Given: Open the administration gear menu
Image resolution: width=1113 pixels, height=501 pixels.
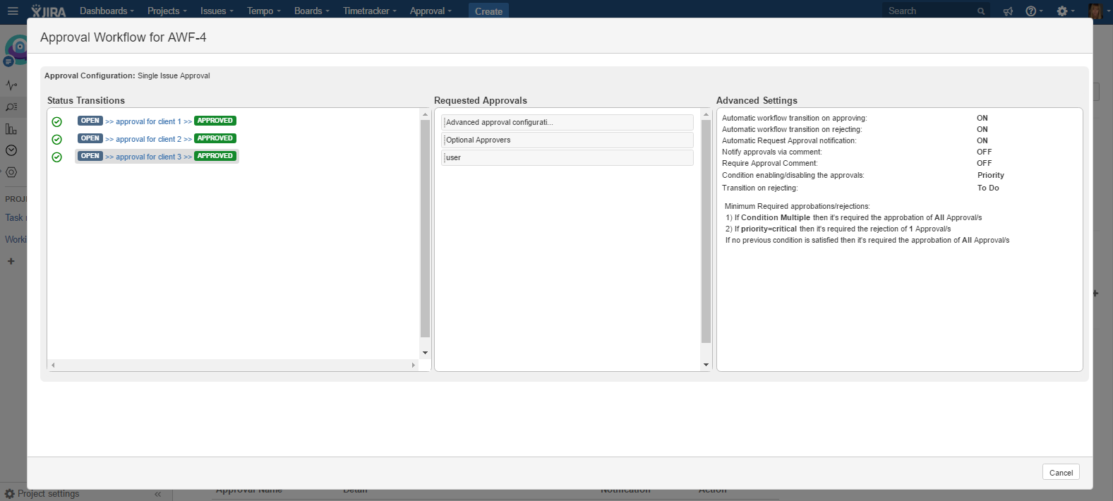Looking at the screenshot, I should coord(1064,11).
